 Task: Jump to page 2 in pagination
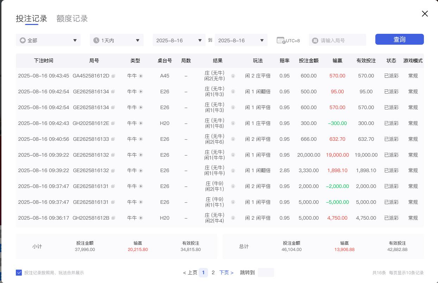213,272
